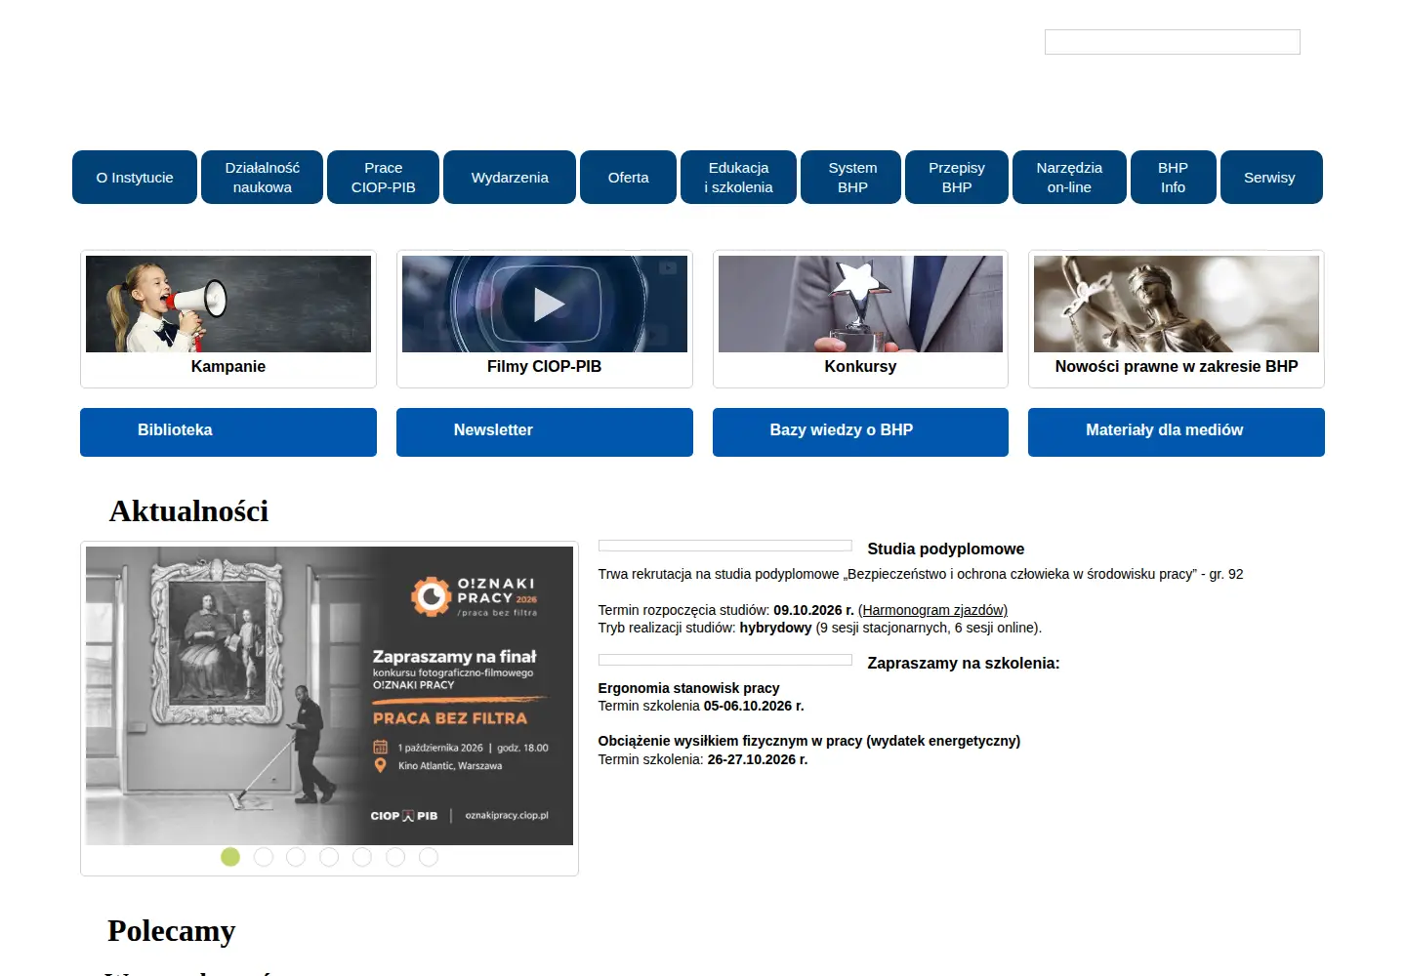Open the Oferta menu item

coord(628,178)
